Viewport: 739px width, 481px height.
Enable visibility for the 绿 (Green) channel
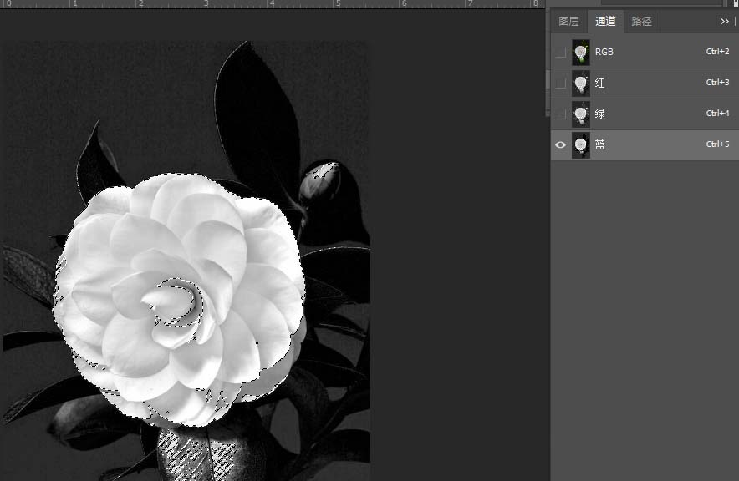pyautogui.click(x=560, y=114)
